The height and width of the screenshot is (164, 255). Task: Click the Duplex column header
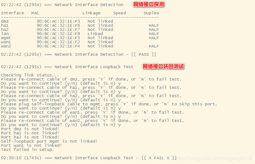pos(151,13)
